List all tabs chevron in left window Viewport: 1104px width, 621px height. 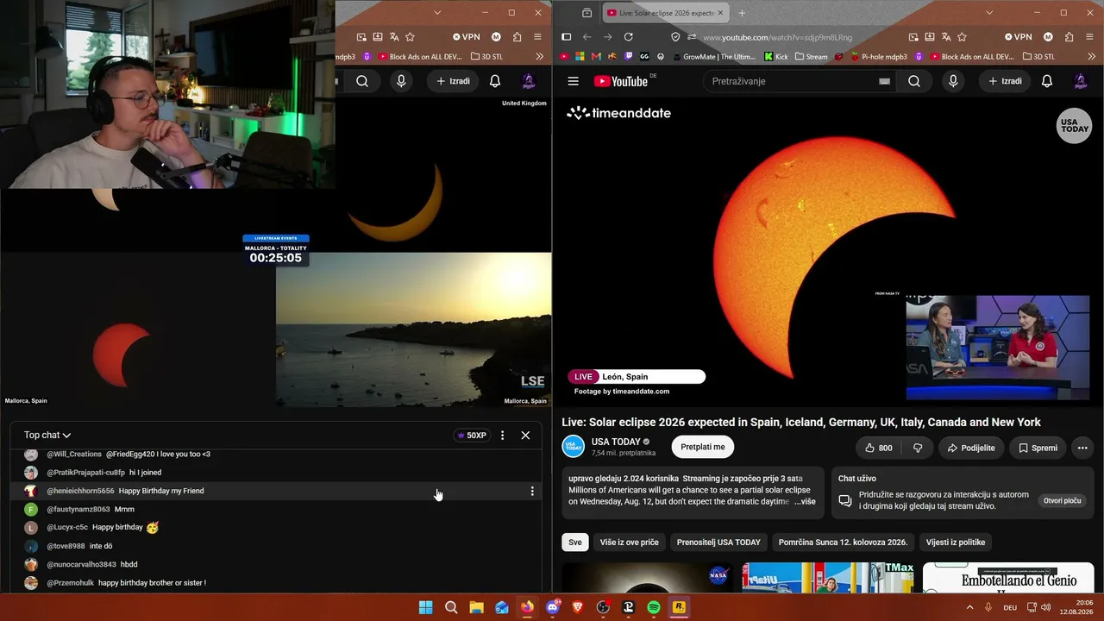[437, 13]
